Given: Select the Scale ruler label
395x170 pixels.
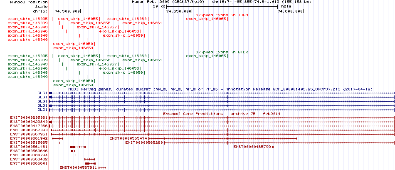Looking at the screenshot, I should click(41, 7).
